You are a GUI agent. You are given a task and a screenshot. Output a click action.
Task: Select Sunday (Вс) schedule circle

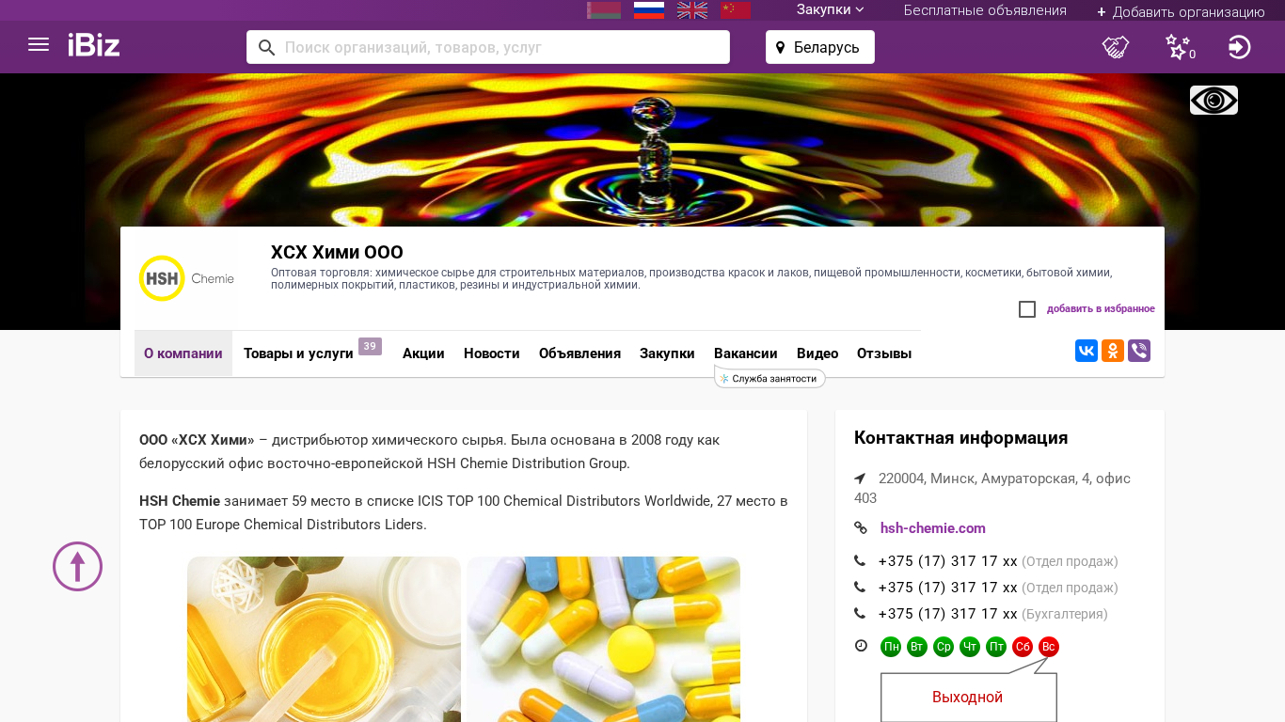click(x=1049, y=647)
